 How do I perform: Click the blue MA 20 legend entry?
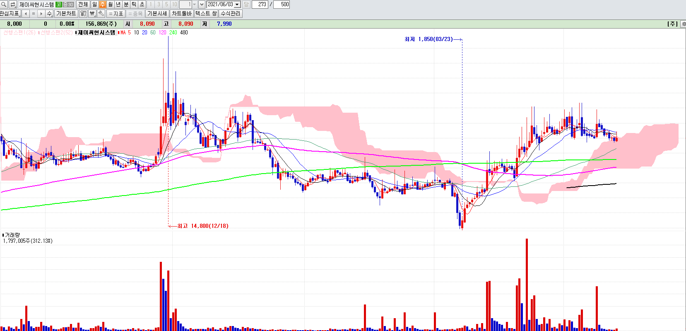click(144, 32)
